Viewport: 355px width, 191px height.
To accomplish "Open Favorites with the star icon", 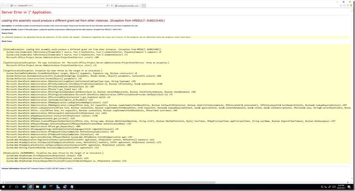I will tap(344, 6).
